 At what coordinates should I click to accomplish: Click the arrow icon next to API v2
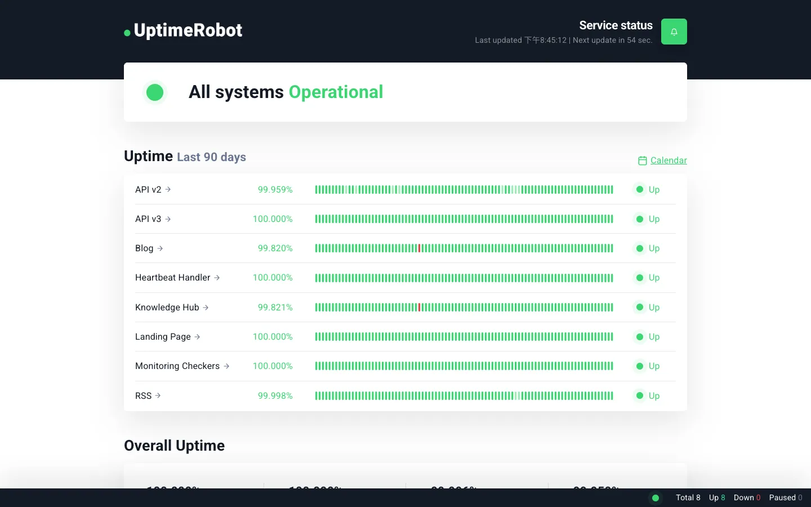pyautogui.click(x=168, y=189)
